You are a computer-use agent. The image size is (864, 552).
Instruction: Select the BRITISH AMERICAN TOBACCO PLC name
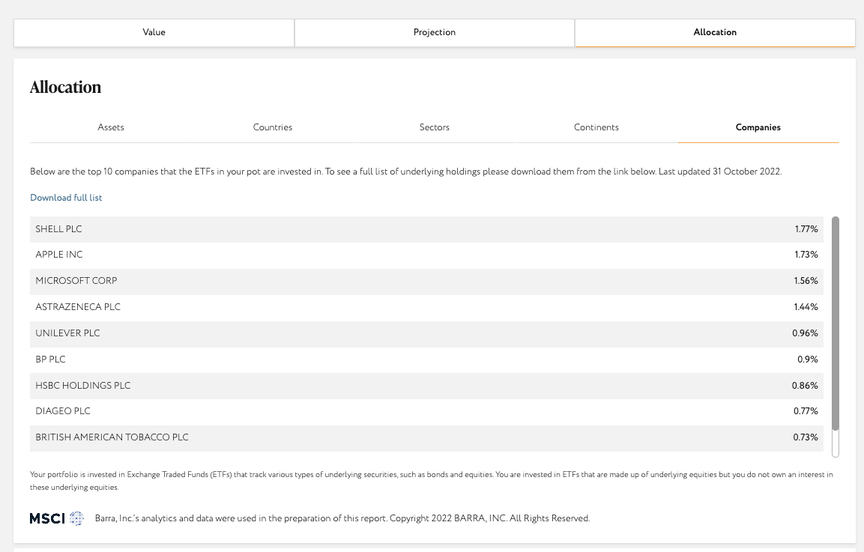pyautogui.click(x=112, y=437)
